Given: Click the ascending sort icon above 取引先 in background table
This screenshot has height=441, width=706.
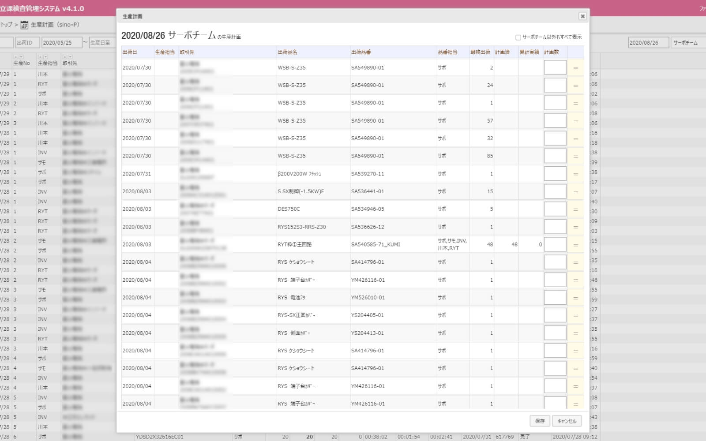Looking at the screenshot, I should (x=65, y=57).
